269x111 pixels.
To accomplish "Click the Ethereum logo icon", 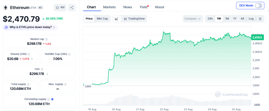I will click(x=5, y=7).
